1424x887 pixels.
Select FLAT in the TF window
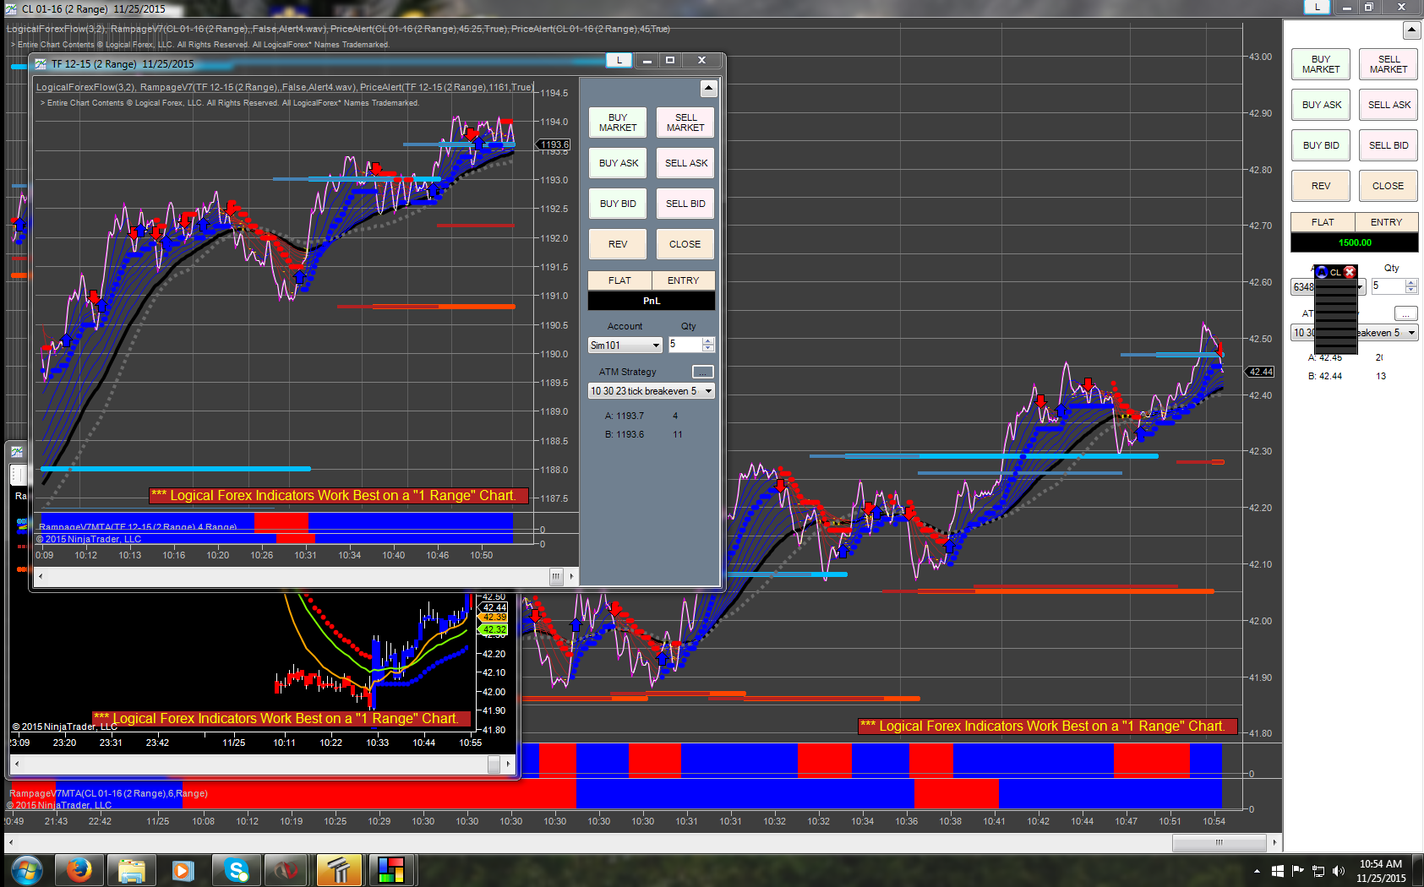pos(619,280)
